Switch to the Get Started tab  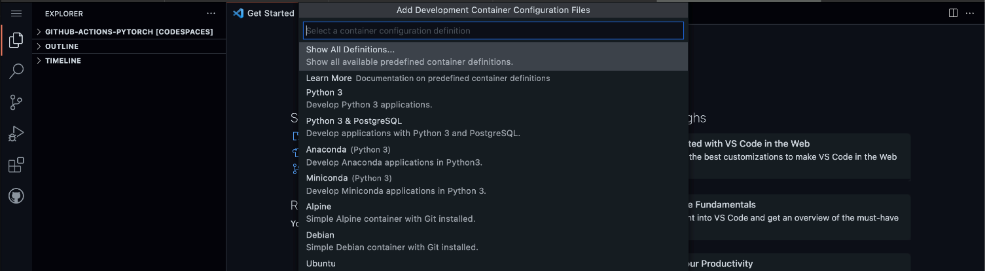(x=264, y=13)
